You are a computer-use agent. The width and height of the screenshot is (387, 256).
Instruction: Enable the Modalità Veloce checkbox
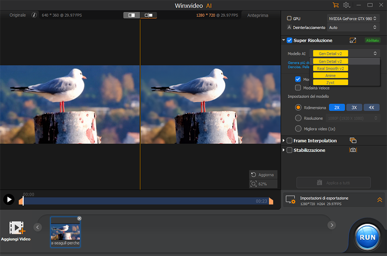pyautogui.click(x=298, y=87)
